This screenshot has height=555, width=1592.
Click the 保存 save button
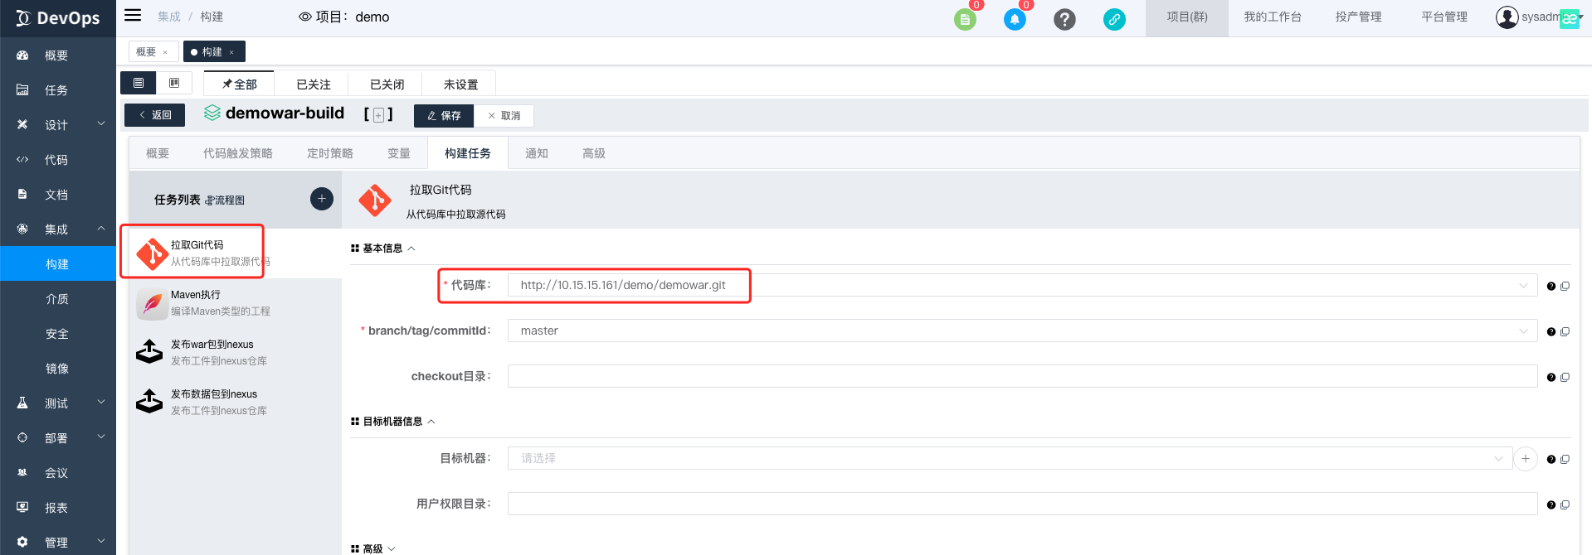444,116
